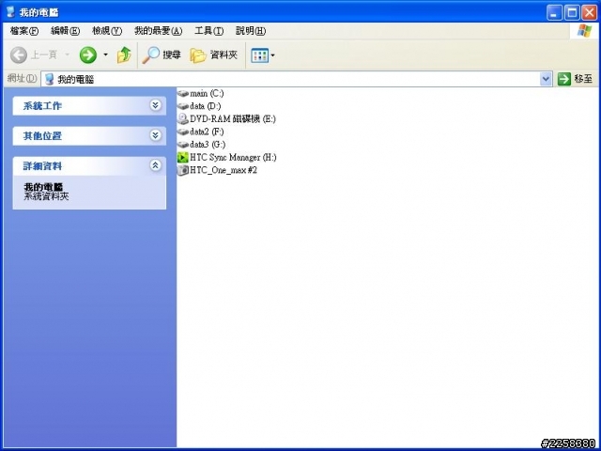The image size is (601, 451).
Task: Minimize the 我的電腦 window
Action: [553, 13]
